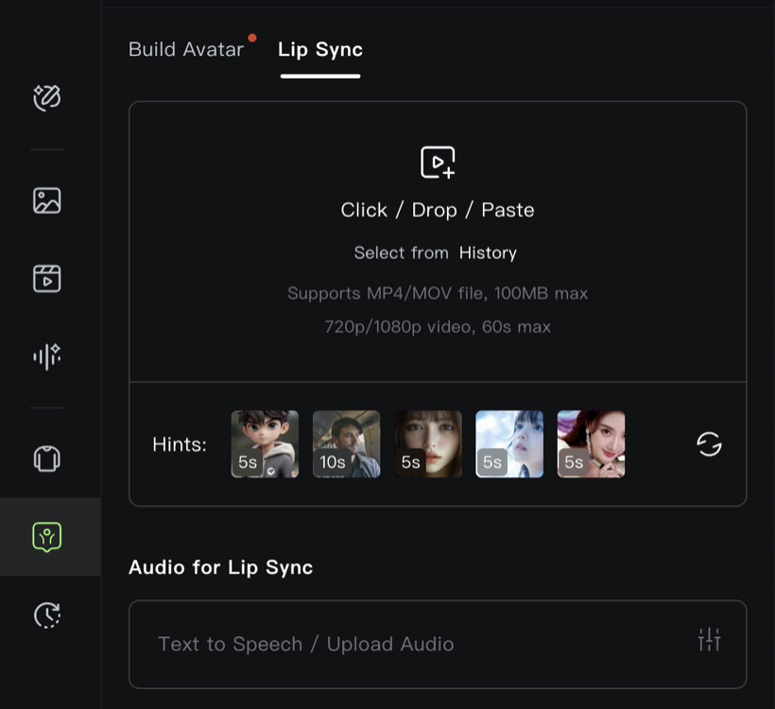The image size is (775, 709).
Task: Open the audio generation sidebar icon
Action: (x=46, y=356)
